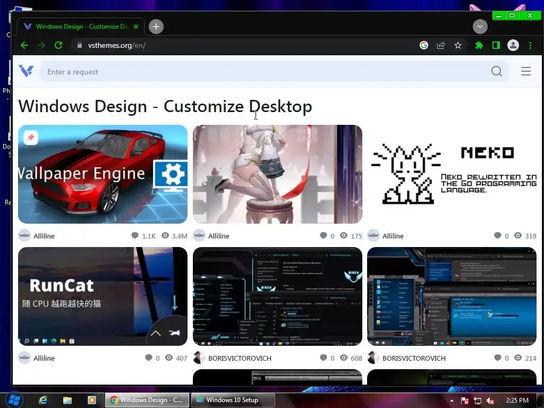Click BORISVICTOROVICH under the 608-view card
This screenshot has width=544, height=408.
pos(240,358)
